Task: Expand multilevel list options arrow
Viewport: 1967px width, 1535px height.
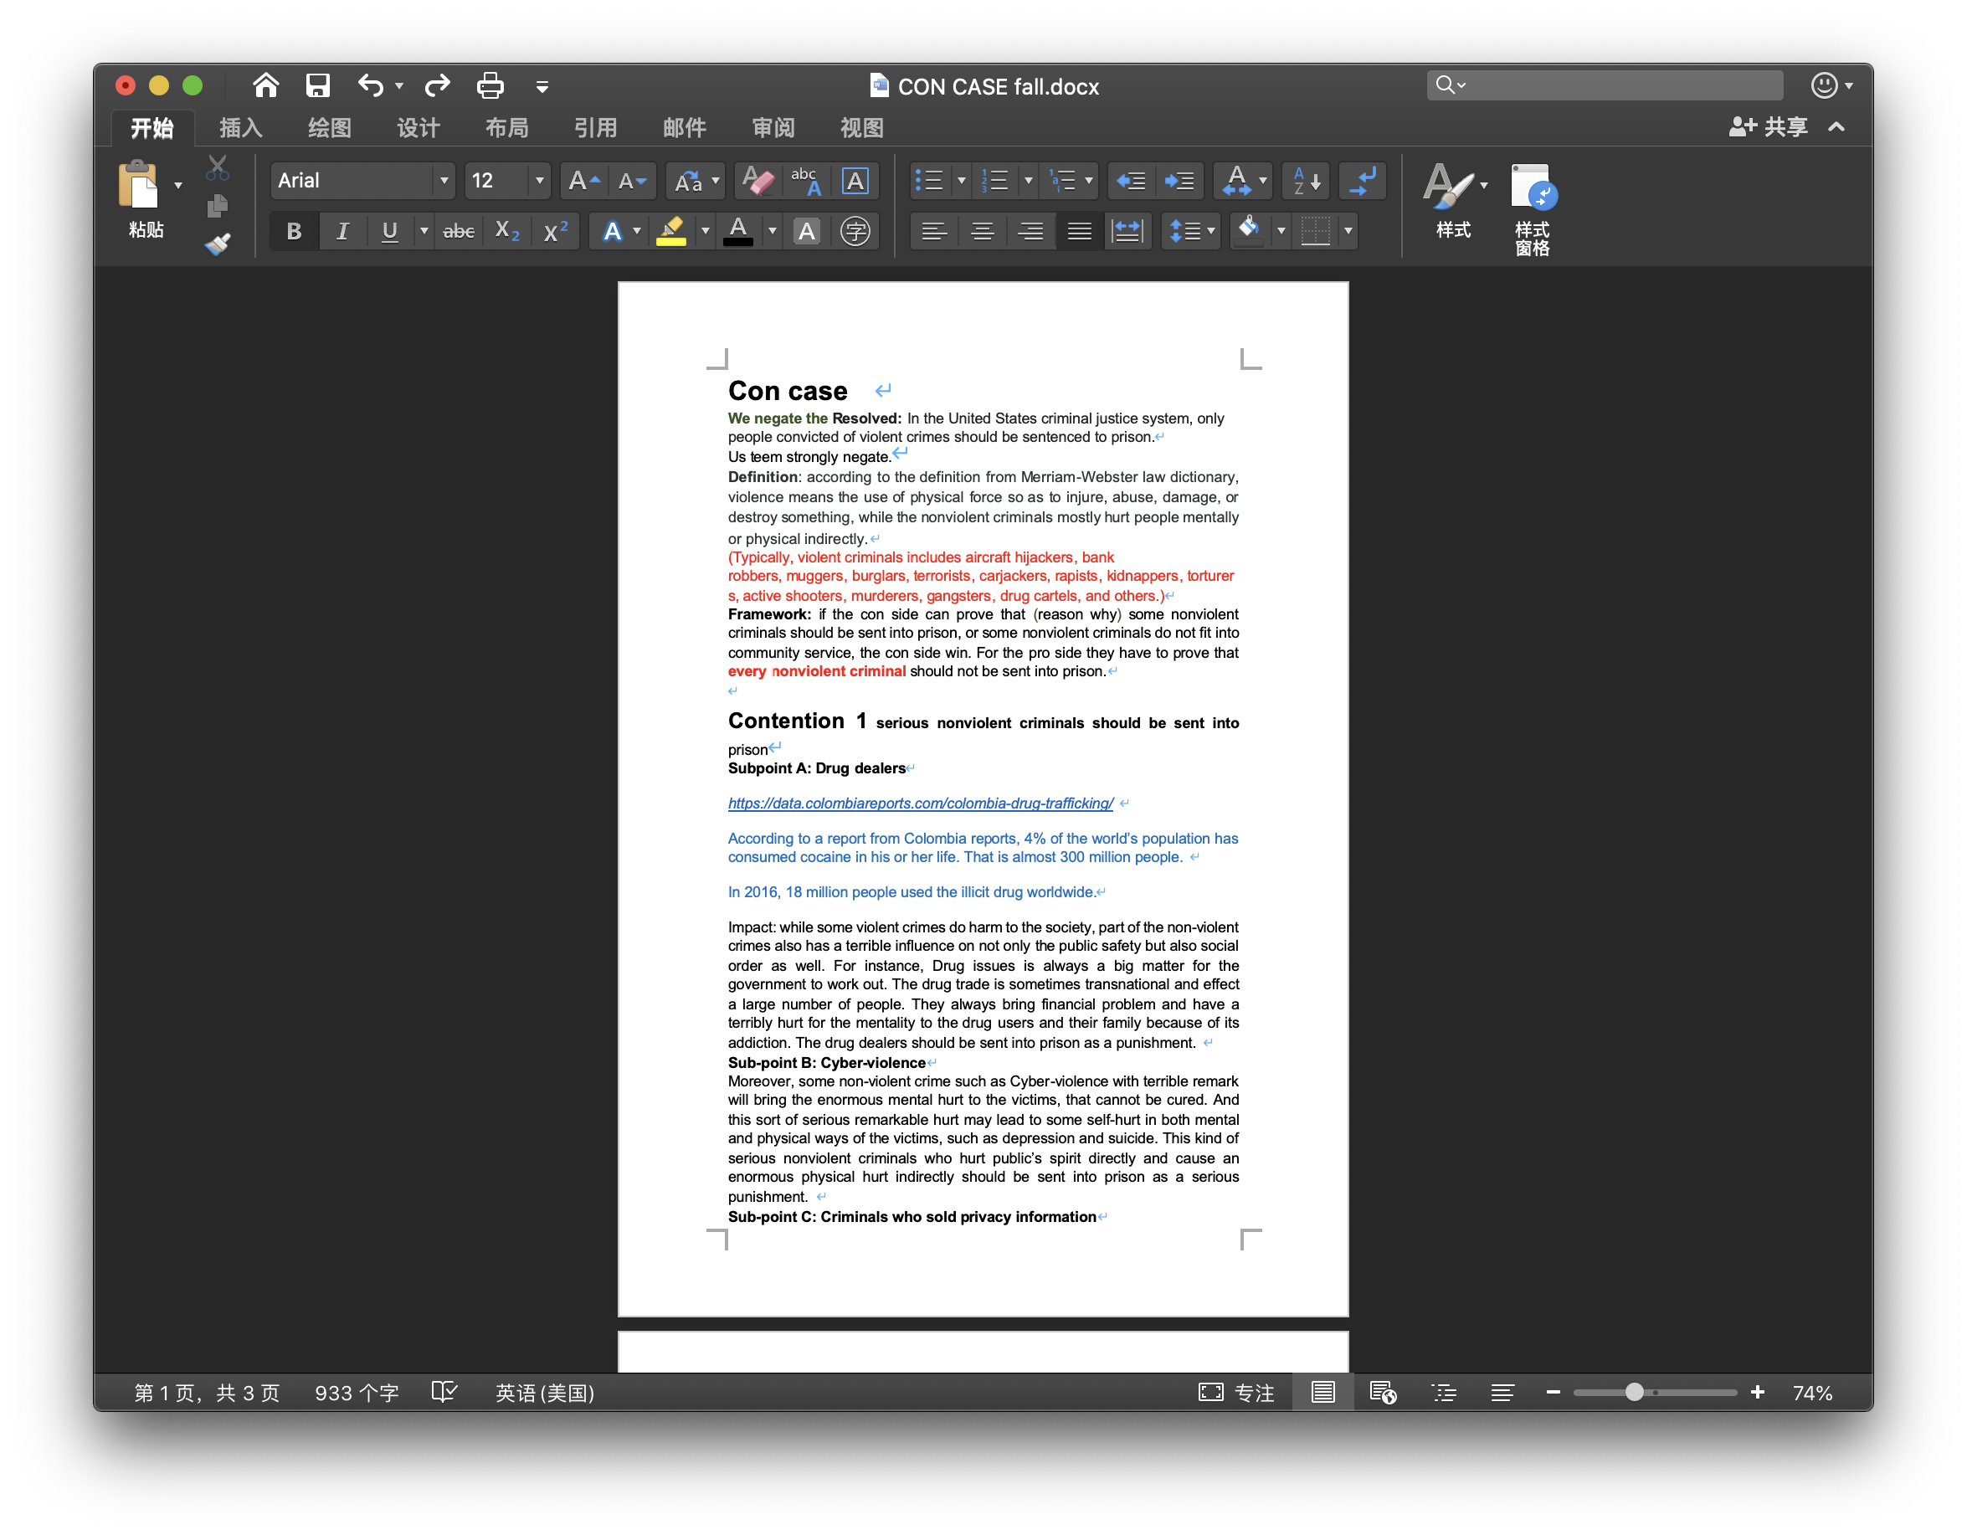Action: click(x=1089, y=181)
